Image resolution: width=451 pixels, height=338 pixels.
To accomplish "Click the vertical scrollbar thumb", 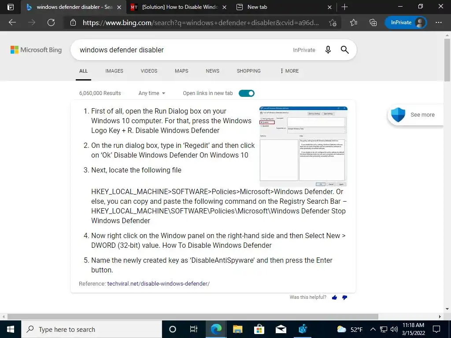I will coord(447,60).
